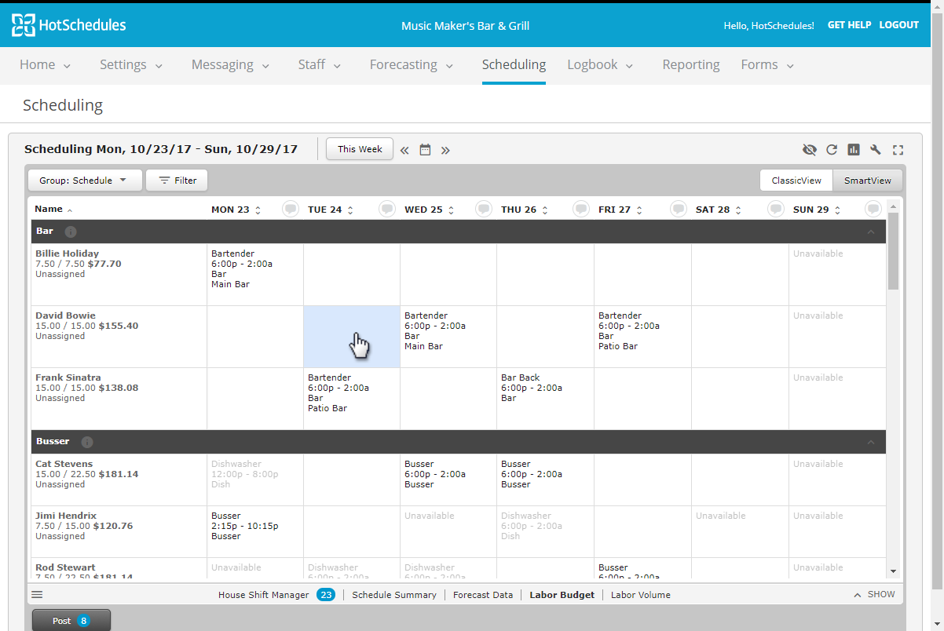Click the HotSchedules logo
This screenshot has height=631, width=944.
coord(68,25)
